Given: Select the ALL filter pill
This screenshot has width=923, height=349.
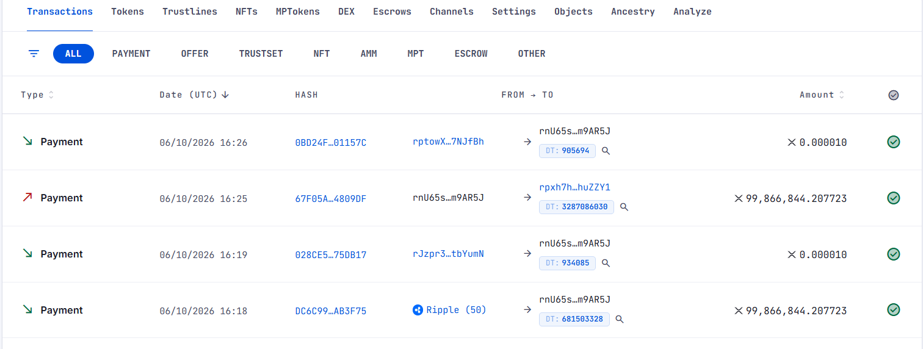Looking at the screenshot, I should tap(73, 54).
